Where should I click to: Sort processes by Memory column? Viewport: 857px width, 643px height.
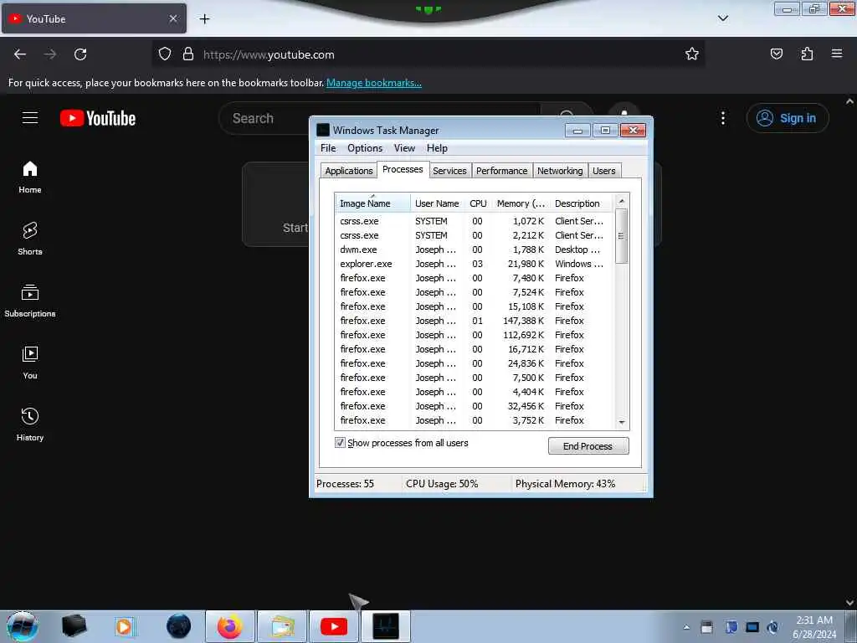[521, 203]
